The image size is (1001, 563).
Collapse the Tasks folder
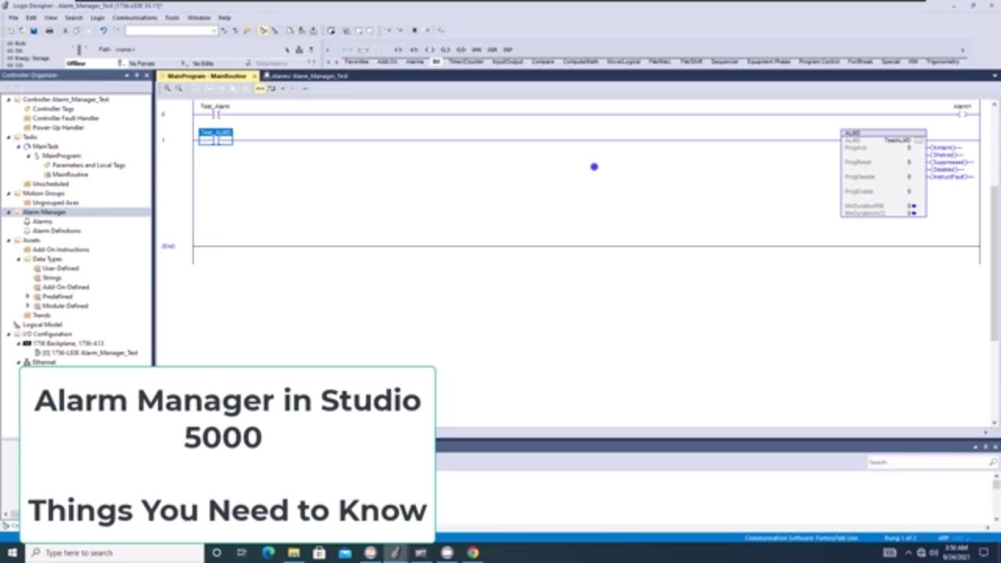point(9,137)
